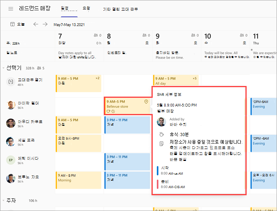Viewport: 277px width, 211px height.
Task: Open 브루노 자오's Morning shift on day 7
Action: 79,180
